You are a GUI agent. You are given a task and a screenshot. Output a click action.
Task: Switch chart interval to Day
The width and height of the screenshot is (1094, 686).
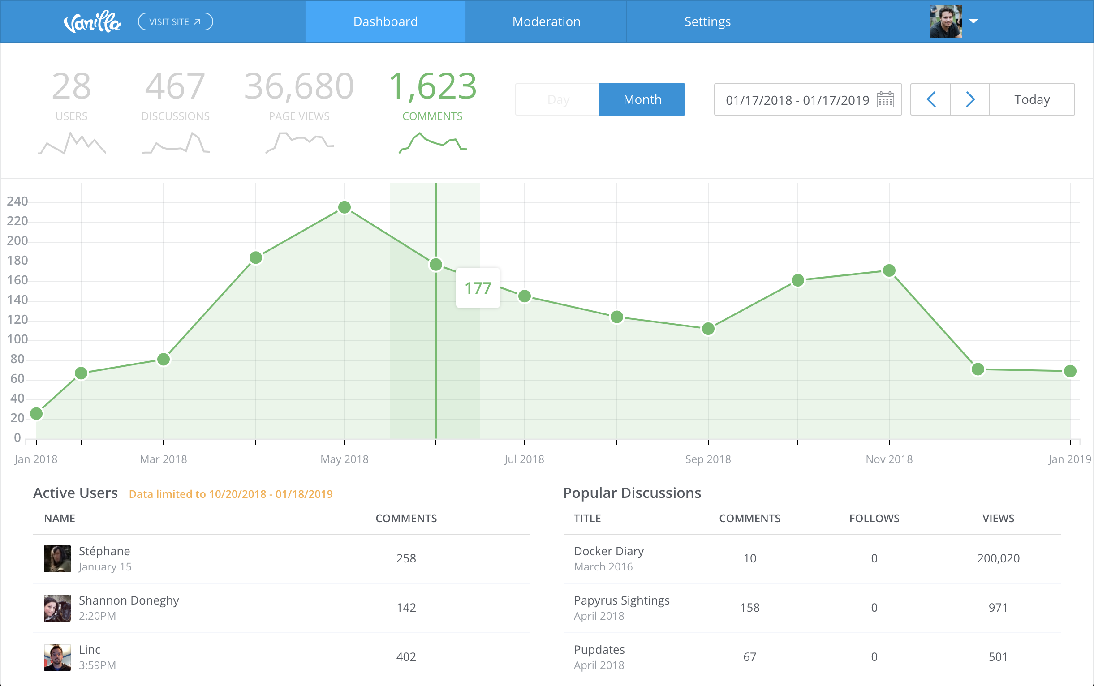coord(557,99)
